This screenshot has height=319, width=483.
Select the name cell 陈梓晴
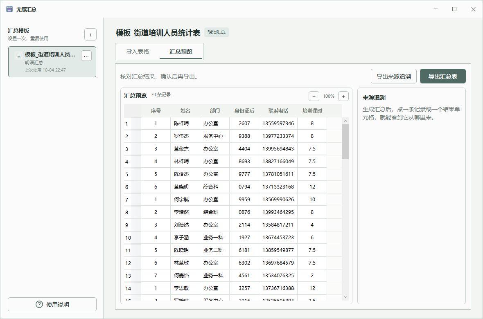tap(185, 124)
